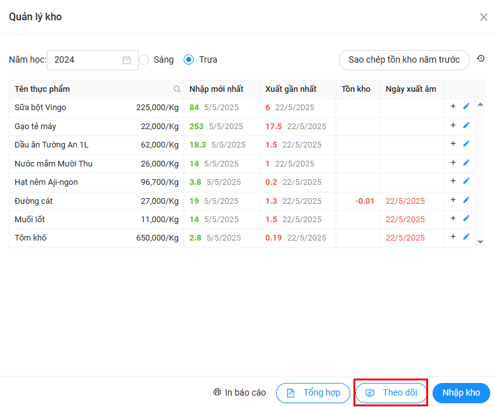Viewport: 494px width, 407px height.
Task: Click the edit pencil for Gạo tẻ máy
Action: [x=467, y=125]
